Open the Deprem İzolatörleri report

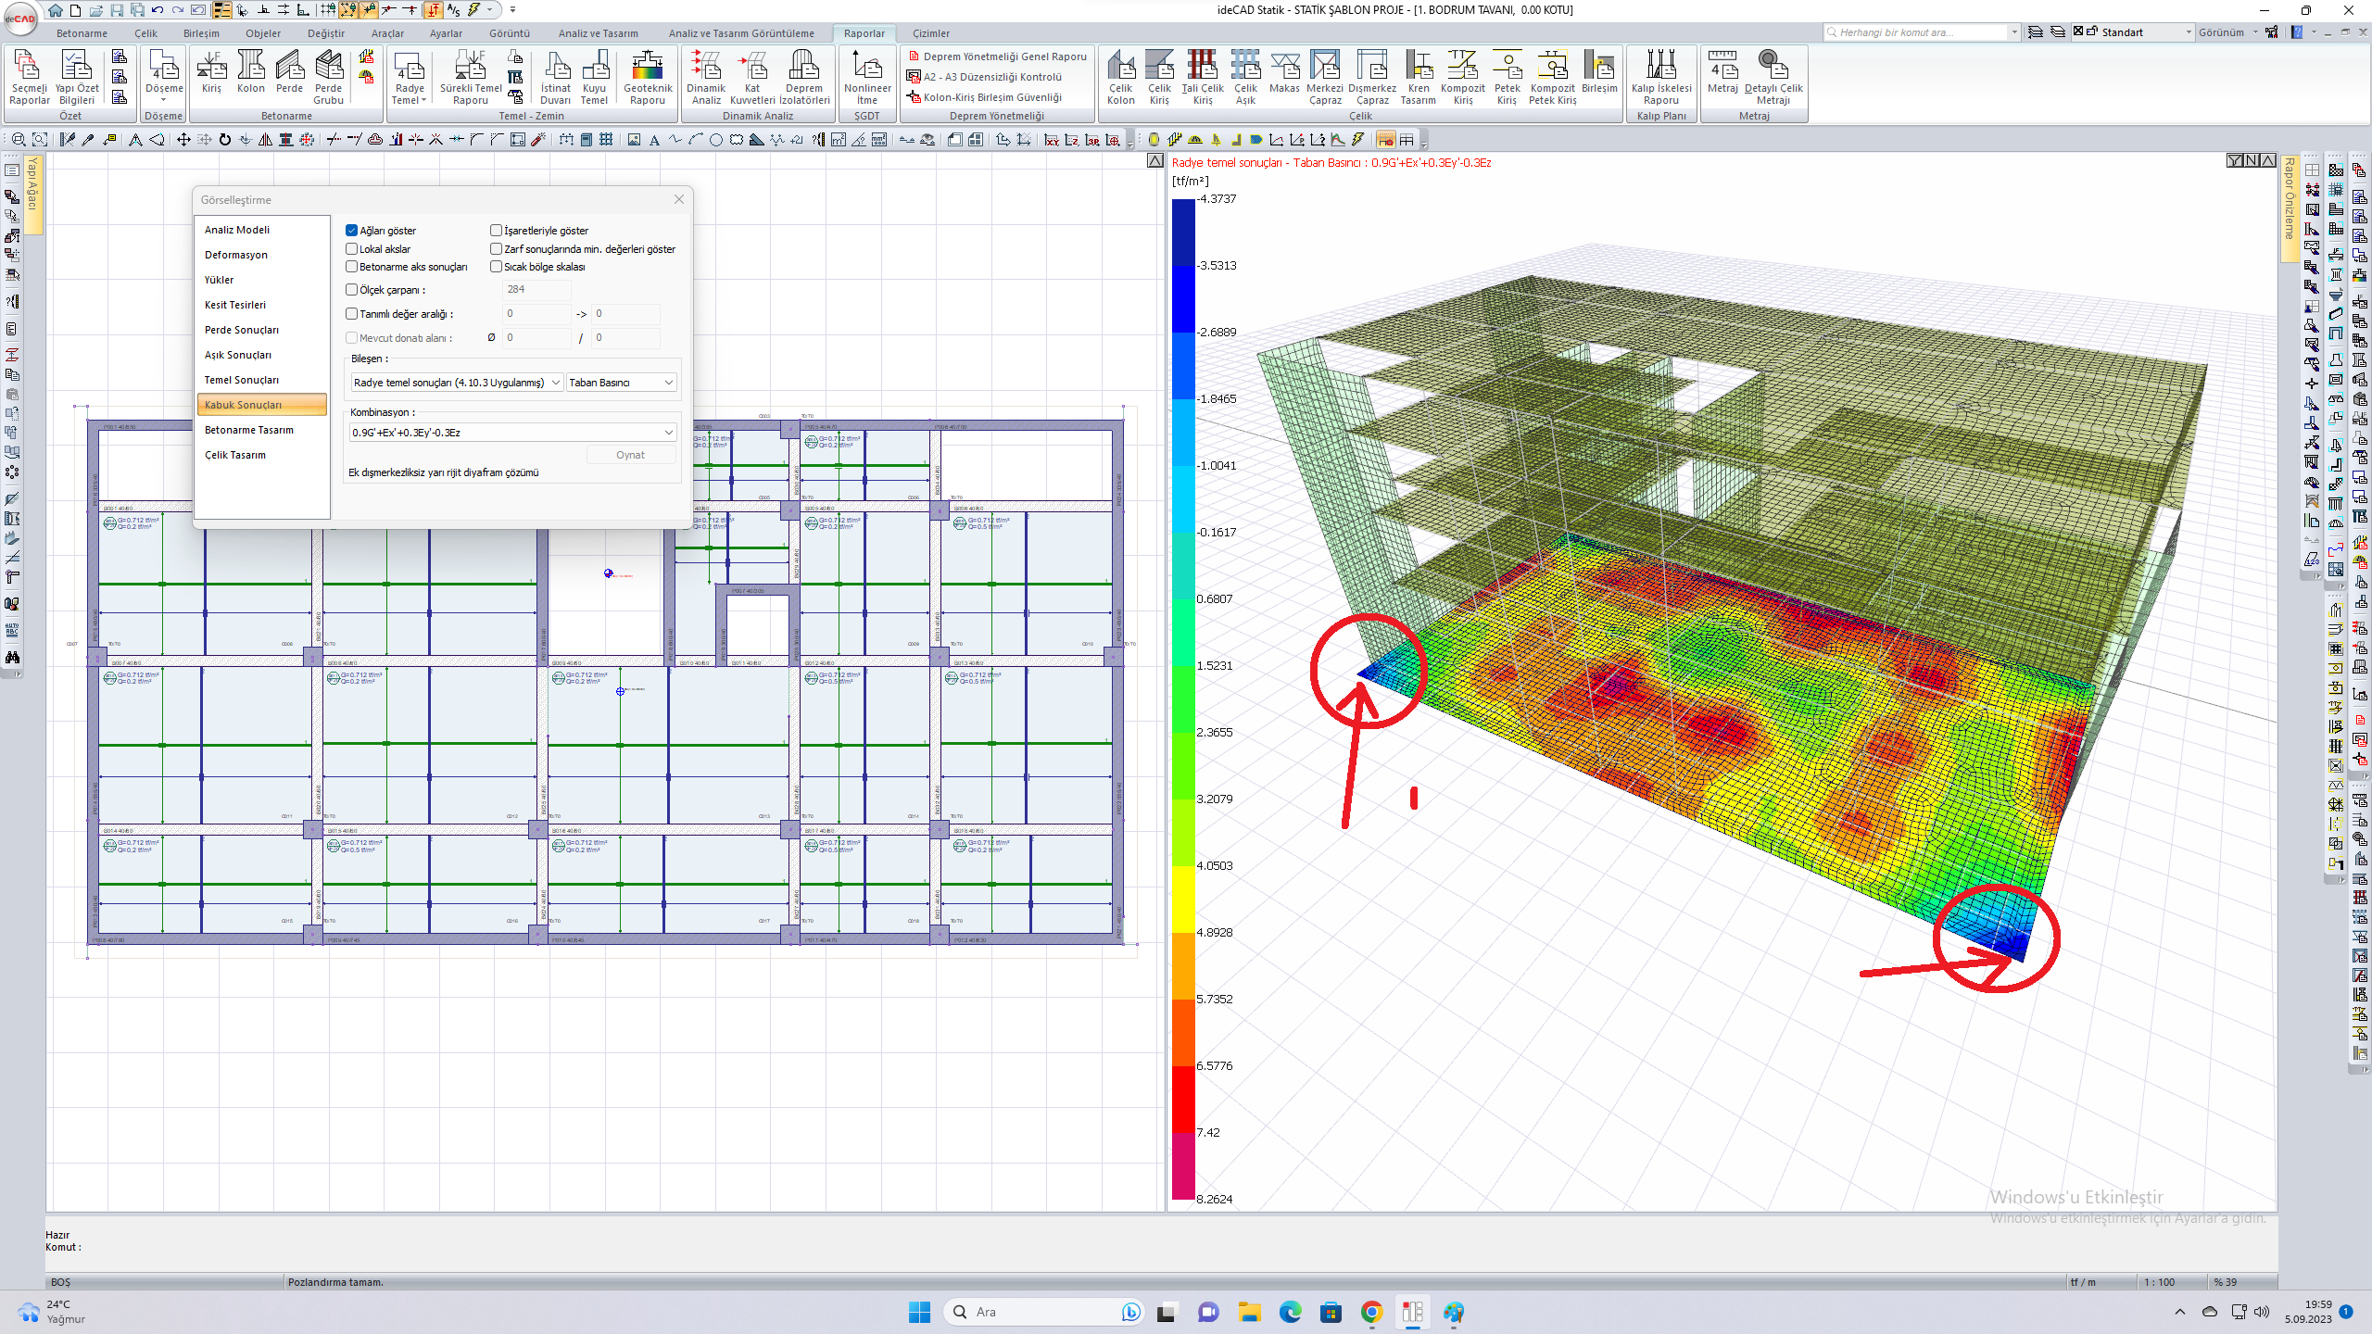(804, 77)
